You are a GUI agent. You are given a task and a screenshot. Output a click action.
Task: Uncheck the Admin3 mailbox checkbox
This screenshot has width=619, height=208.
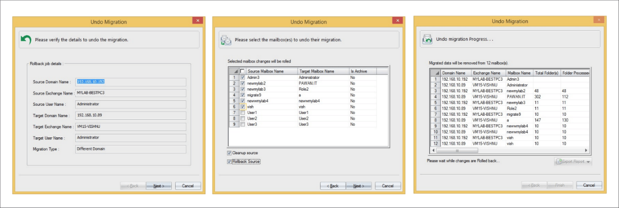click(242, 77)
